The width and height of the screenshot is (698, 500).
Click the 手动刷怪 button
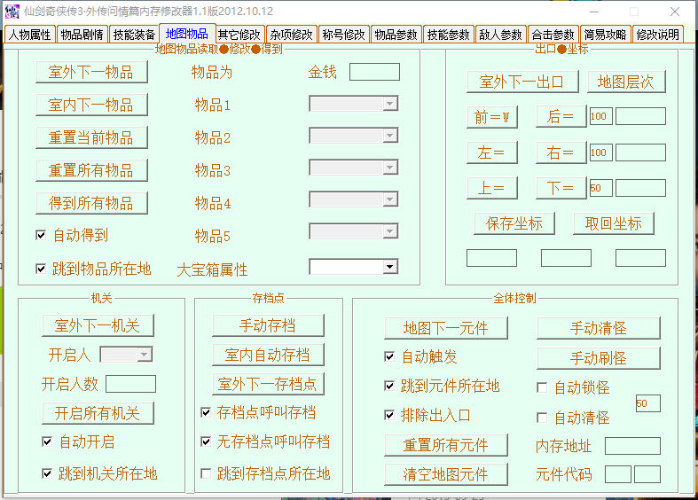(x=599, y=357)
